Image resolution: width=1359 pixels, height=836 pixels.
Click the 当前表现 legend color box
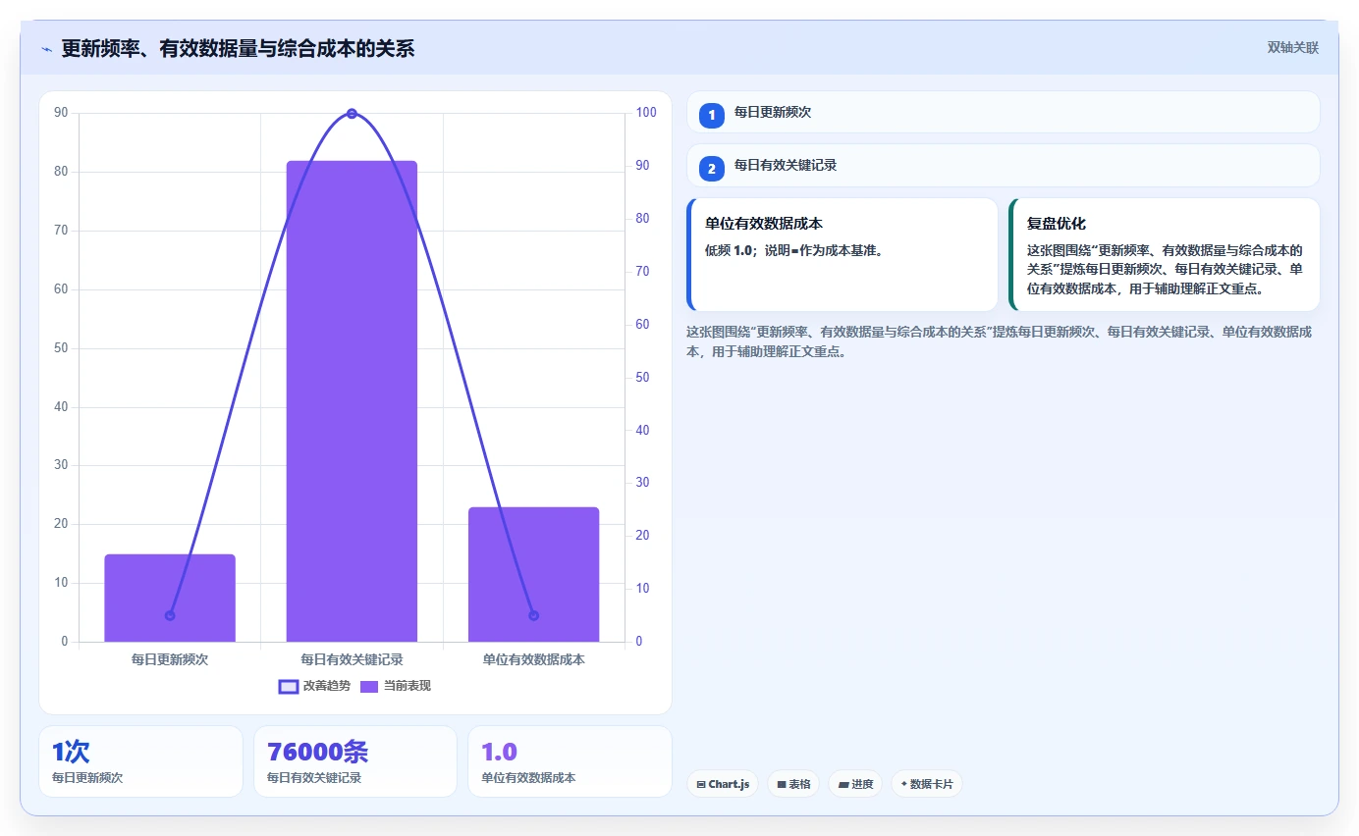[x=369, y=686]
